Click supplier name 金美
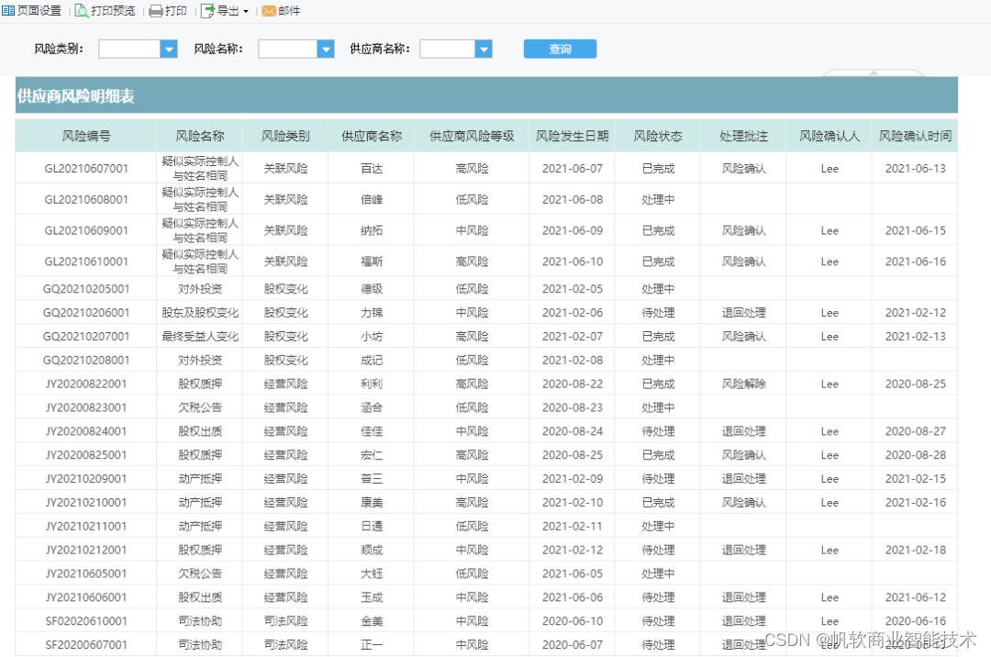Screen dimensions: 991x657 (x=372, y=621)
